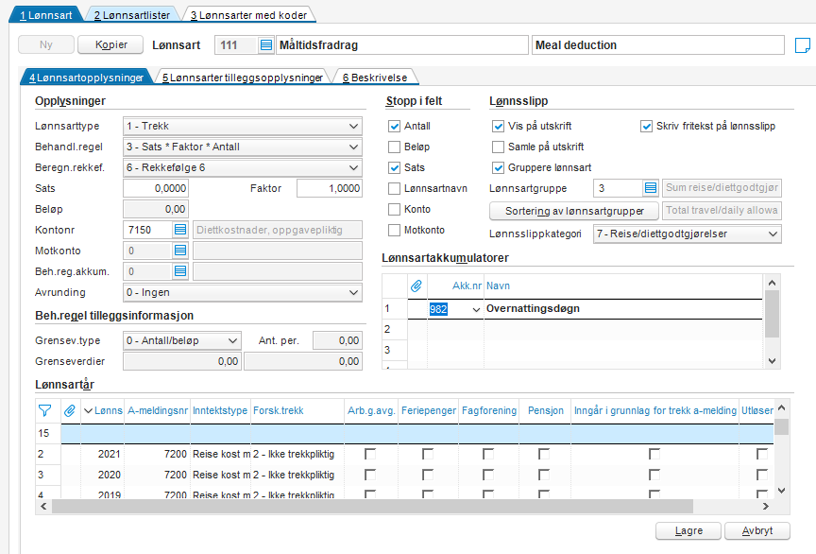
Task: Toggle Skriv fritekst på lønnsslipp checkbox
Action: 646,126
